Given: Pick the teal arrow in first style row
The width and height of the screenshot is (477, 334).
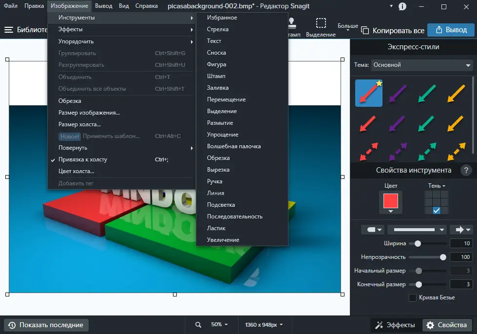Looking at the screenshot, I should point(427,93).
